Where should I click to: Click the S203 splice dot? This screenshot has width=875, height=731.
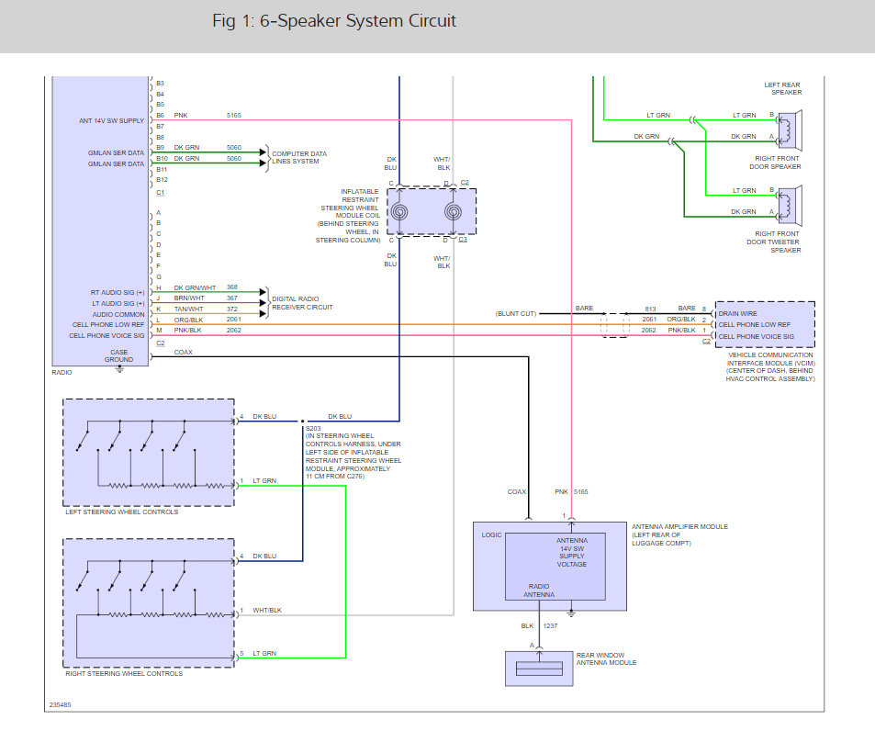click(x=303, y=422)
